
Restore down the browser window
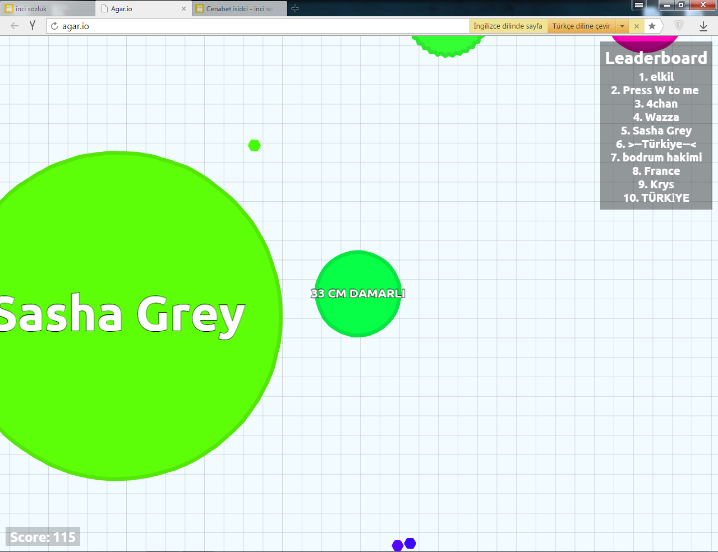681,5
